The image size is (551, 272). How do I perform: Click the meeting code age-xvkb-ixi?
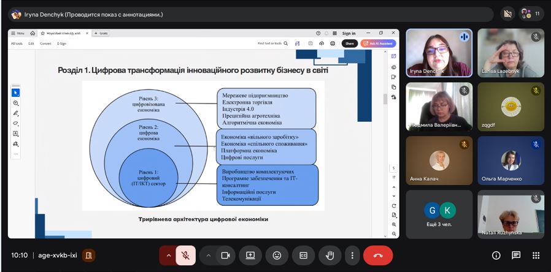[x=57, y=255]
